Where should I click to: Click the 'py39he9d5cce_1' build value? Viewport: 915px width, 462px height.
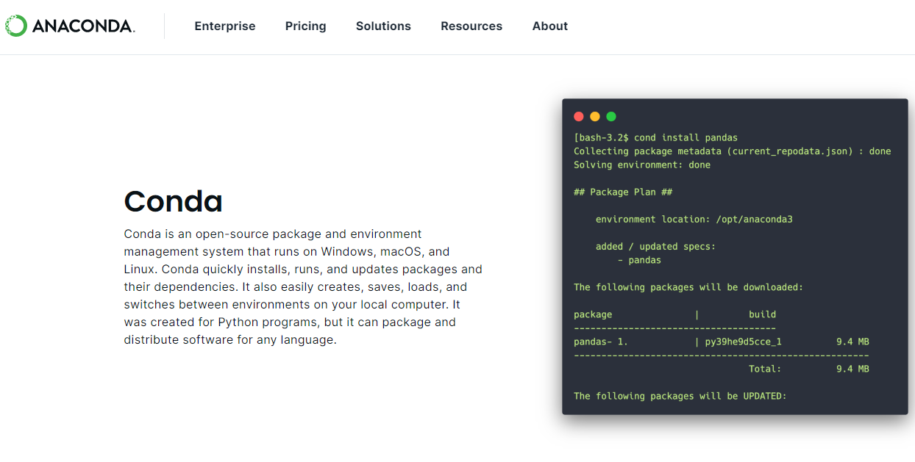pos(743,342)
